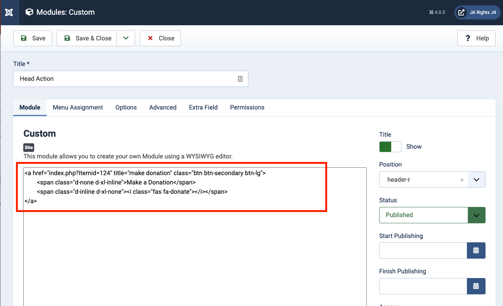
Task: Switch to the Module tab
Action: coord(30,108)
